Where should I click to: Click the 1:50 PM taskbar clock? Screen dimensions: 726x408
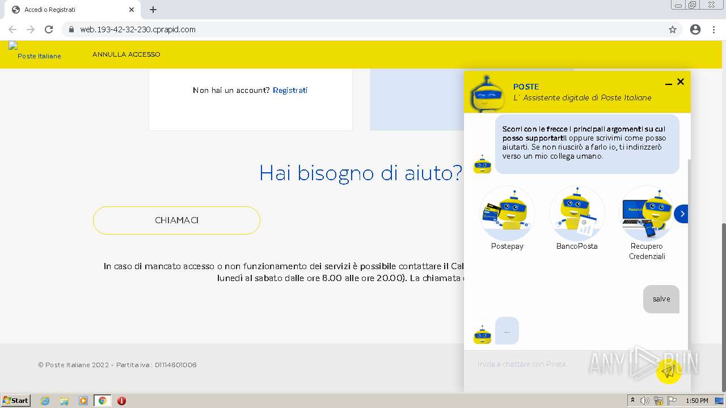[697, 401]
